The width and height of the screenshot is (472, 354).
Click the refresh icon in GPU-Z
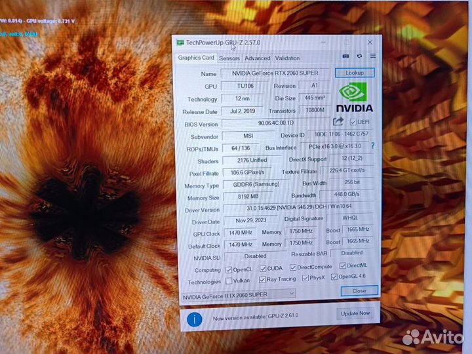(x=359, y=56)
